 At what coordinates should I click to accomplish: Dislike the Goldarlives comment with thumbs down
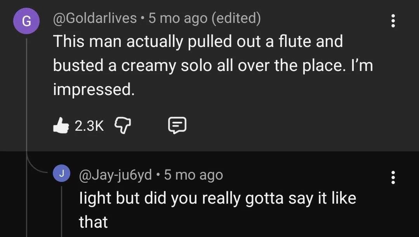click(123, 126)
